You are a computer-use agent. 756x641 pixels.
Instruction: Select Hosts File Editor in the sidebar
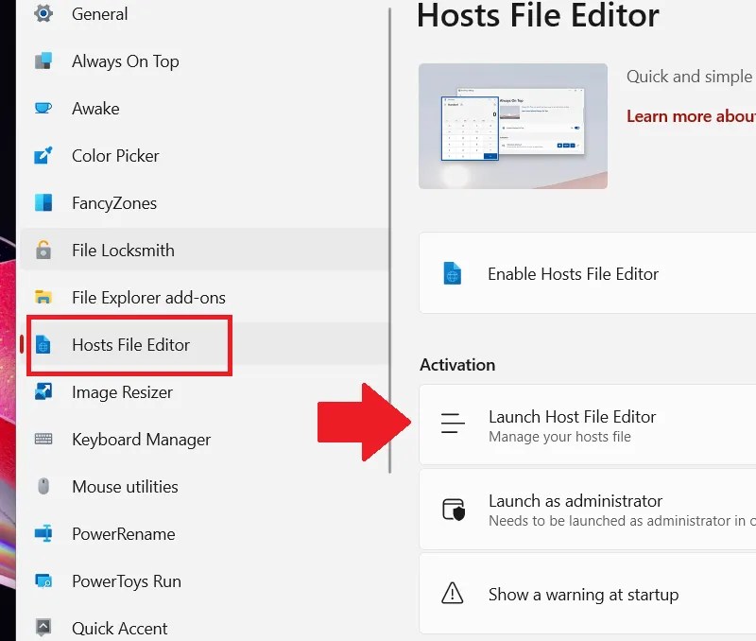coord(129,344)
